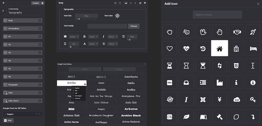Select the yen sign icon

coord(219,99)
